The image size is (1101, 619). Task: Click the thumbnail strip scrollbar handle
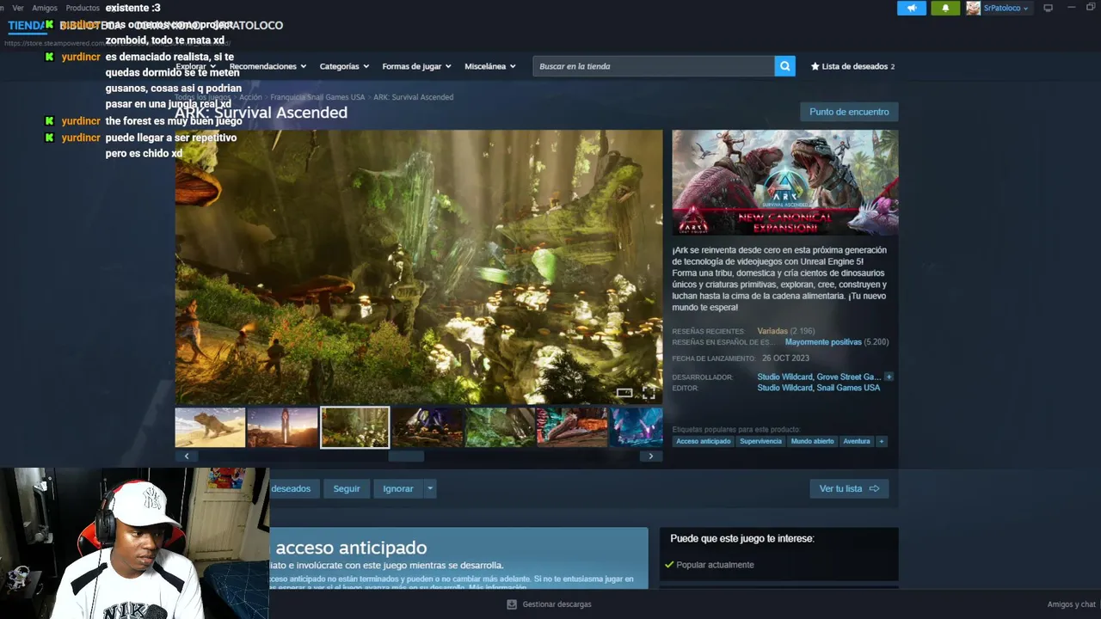tap(406, 457)
